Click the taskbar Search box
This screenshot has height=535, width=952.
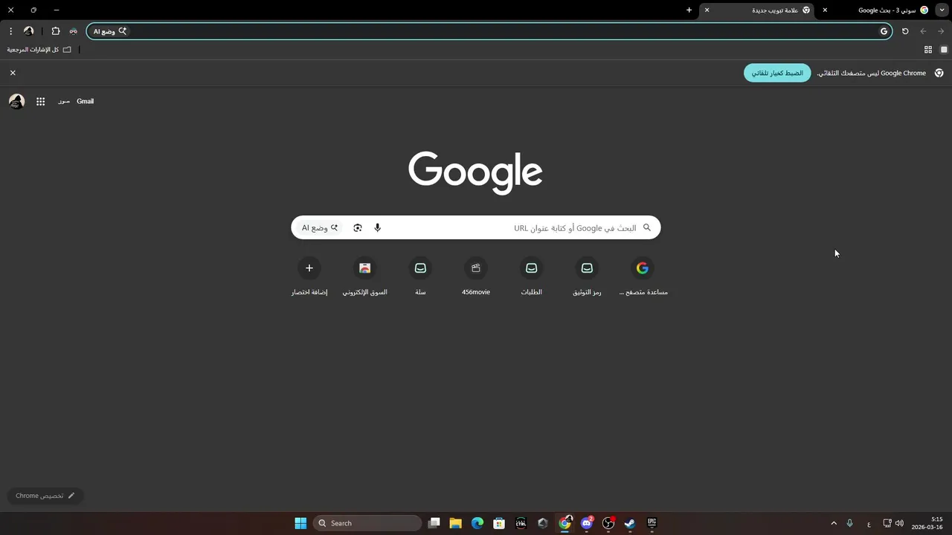coord(367,523)
